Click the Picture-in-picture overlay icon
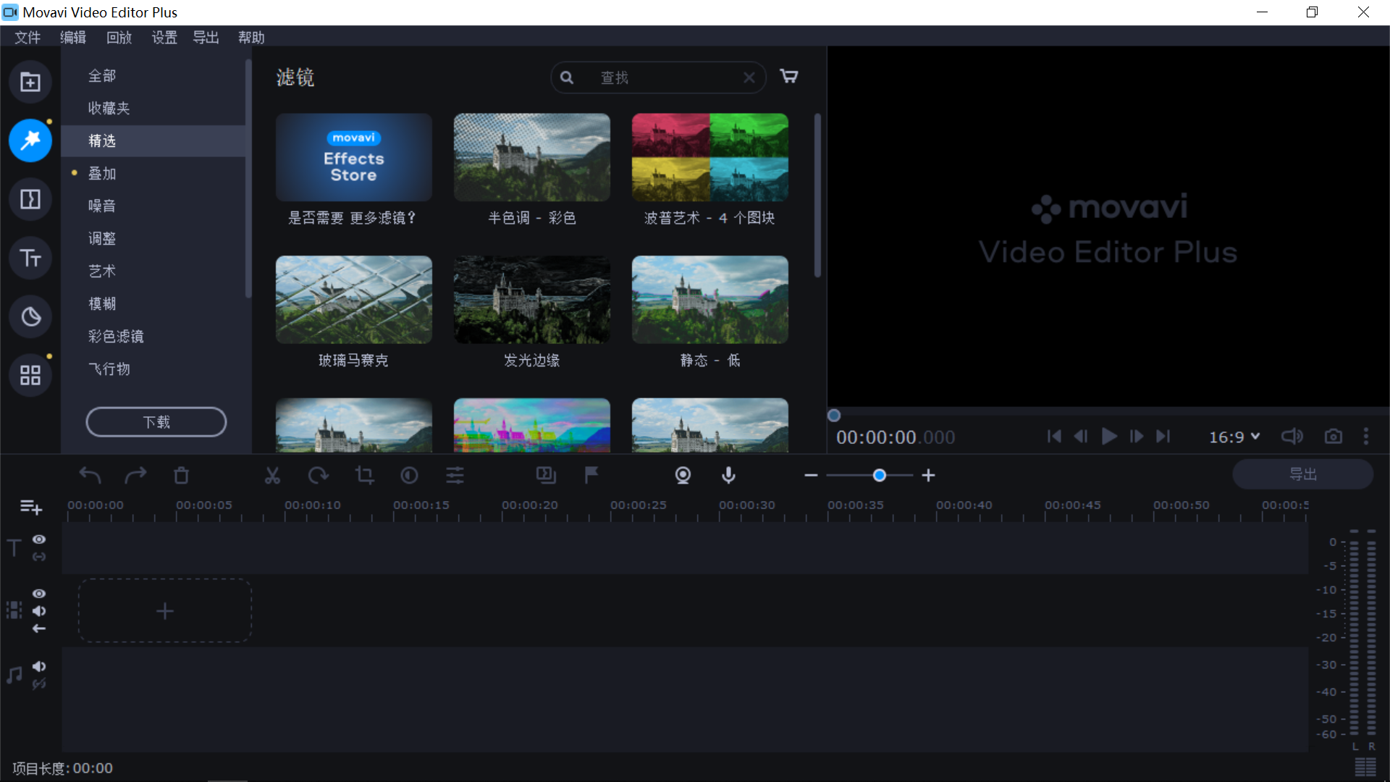Viewport: 1390px width, 782px height. pos(546,475)
